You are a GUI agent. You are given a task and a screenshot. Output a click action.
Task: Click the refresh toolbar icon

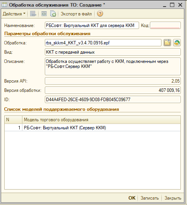coord(44,14)
